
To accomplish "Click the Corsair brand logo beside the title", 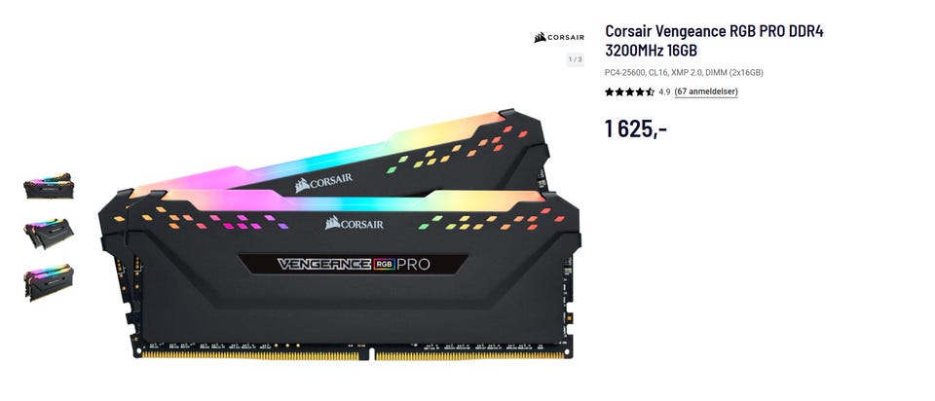I will point(559,38).
